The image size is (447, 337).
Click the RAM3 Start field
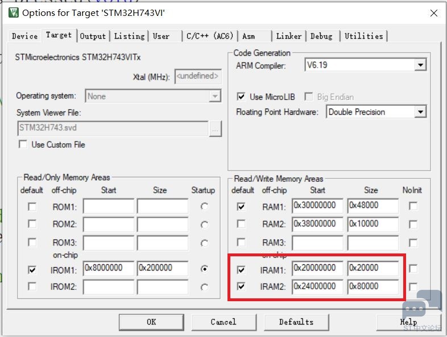(x=317, y=243)
